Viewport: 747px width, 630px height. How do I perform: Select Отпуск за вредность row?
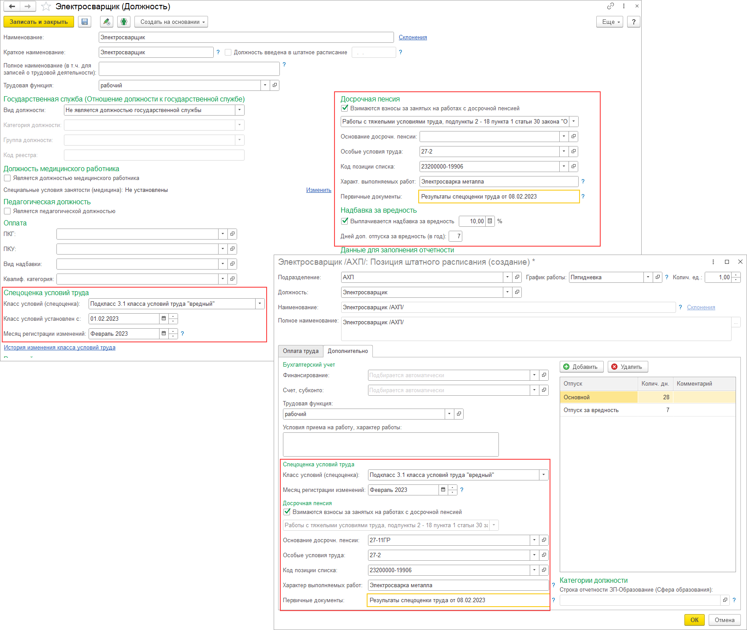pyautogui.click(x=647, y=410)
